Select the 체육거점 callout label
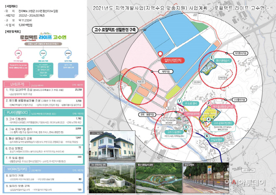This screenshot has height=195, width=276. [x=166, y=71]
